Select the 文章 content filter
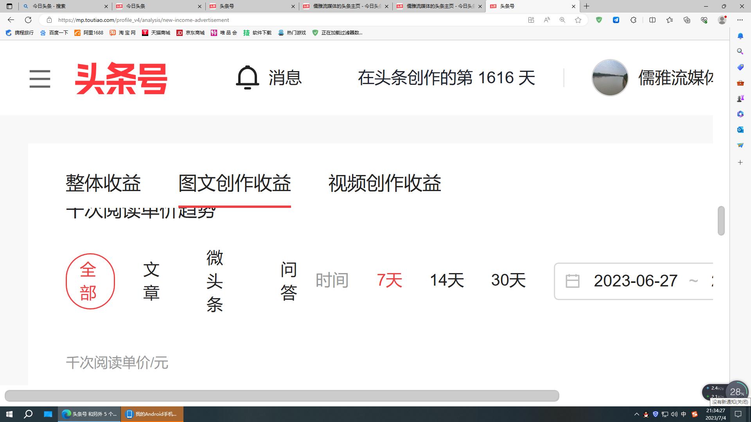This screenshot has height=422, width=751. click(x=151, y=281)
